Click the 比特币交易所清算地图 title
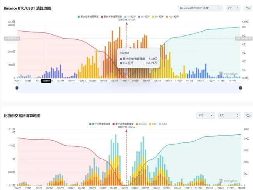Image resolution: width=253 pixels, height=190 pixels. coord(22,116)
